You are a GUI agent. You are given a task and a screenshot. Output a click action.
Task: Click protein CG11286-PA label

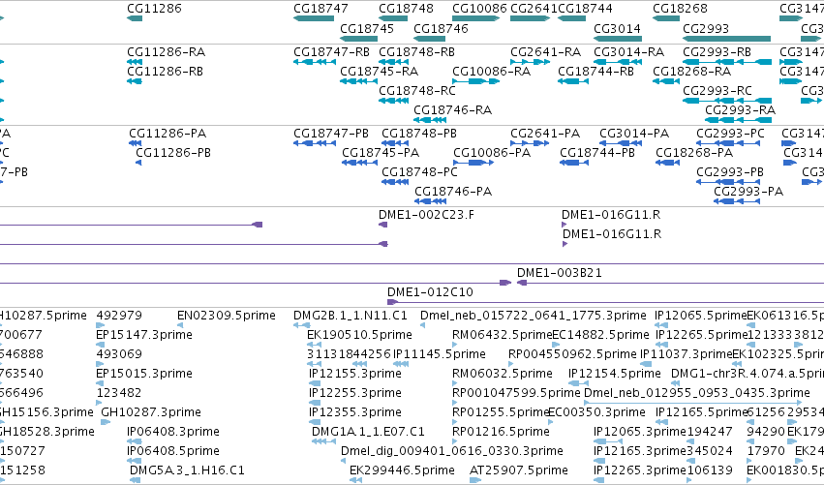168,134
